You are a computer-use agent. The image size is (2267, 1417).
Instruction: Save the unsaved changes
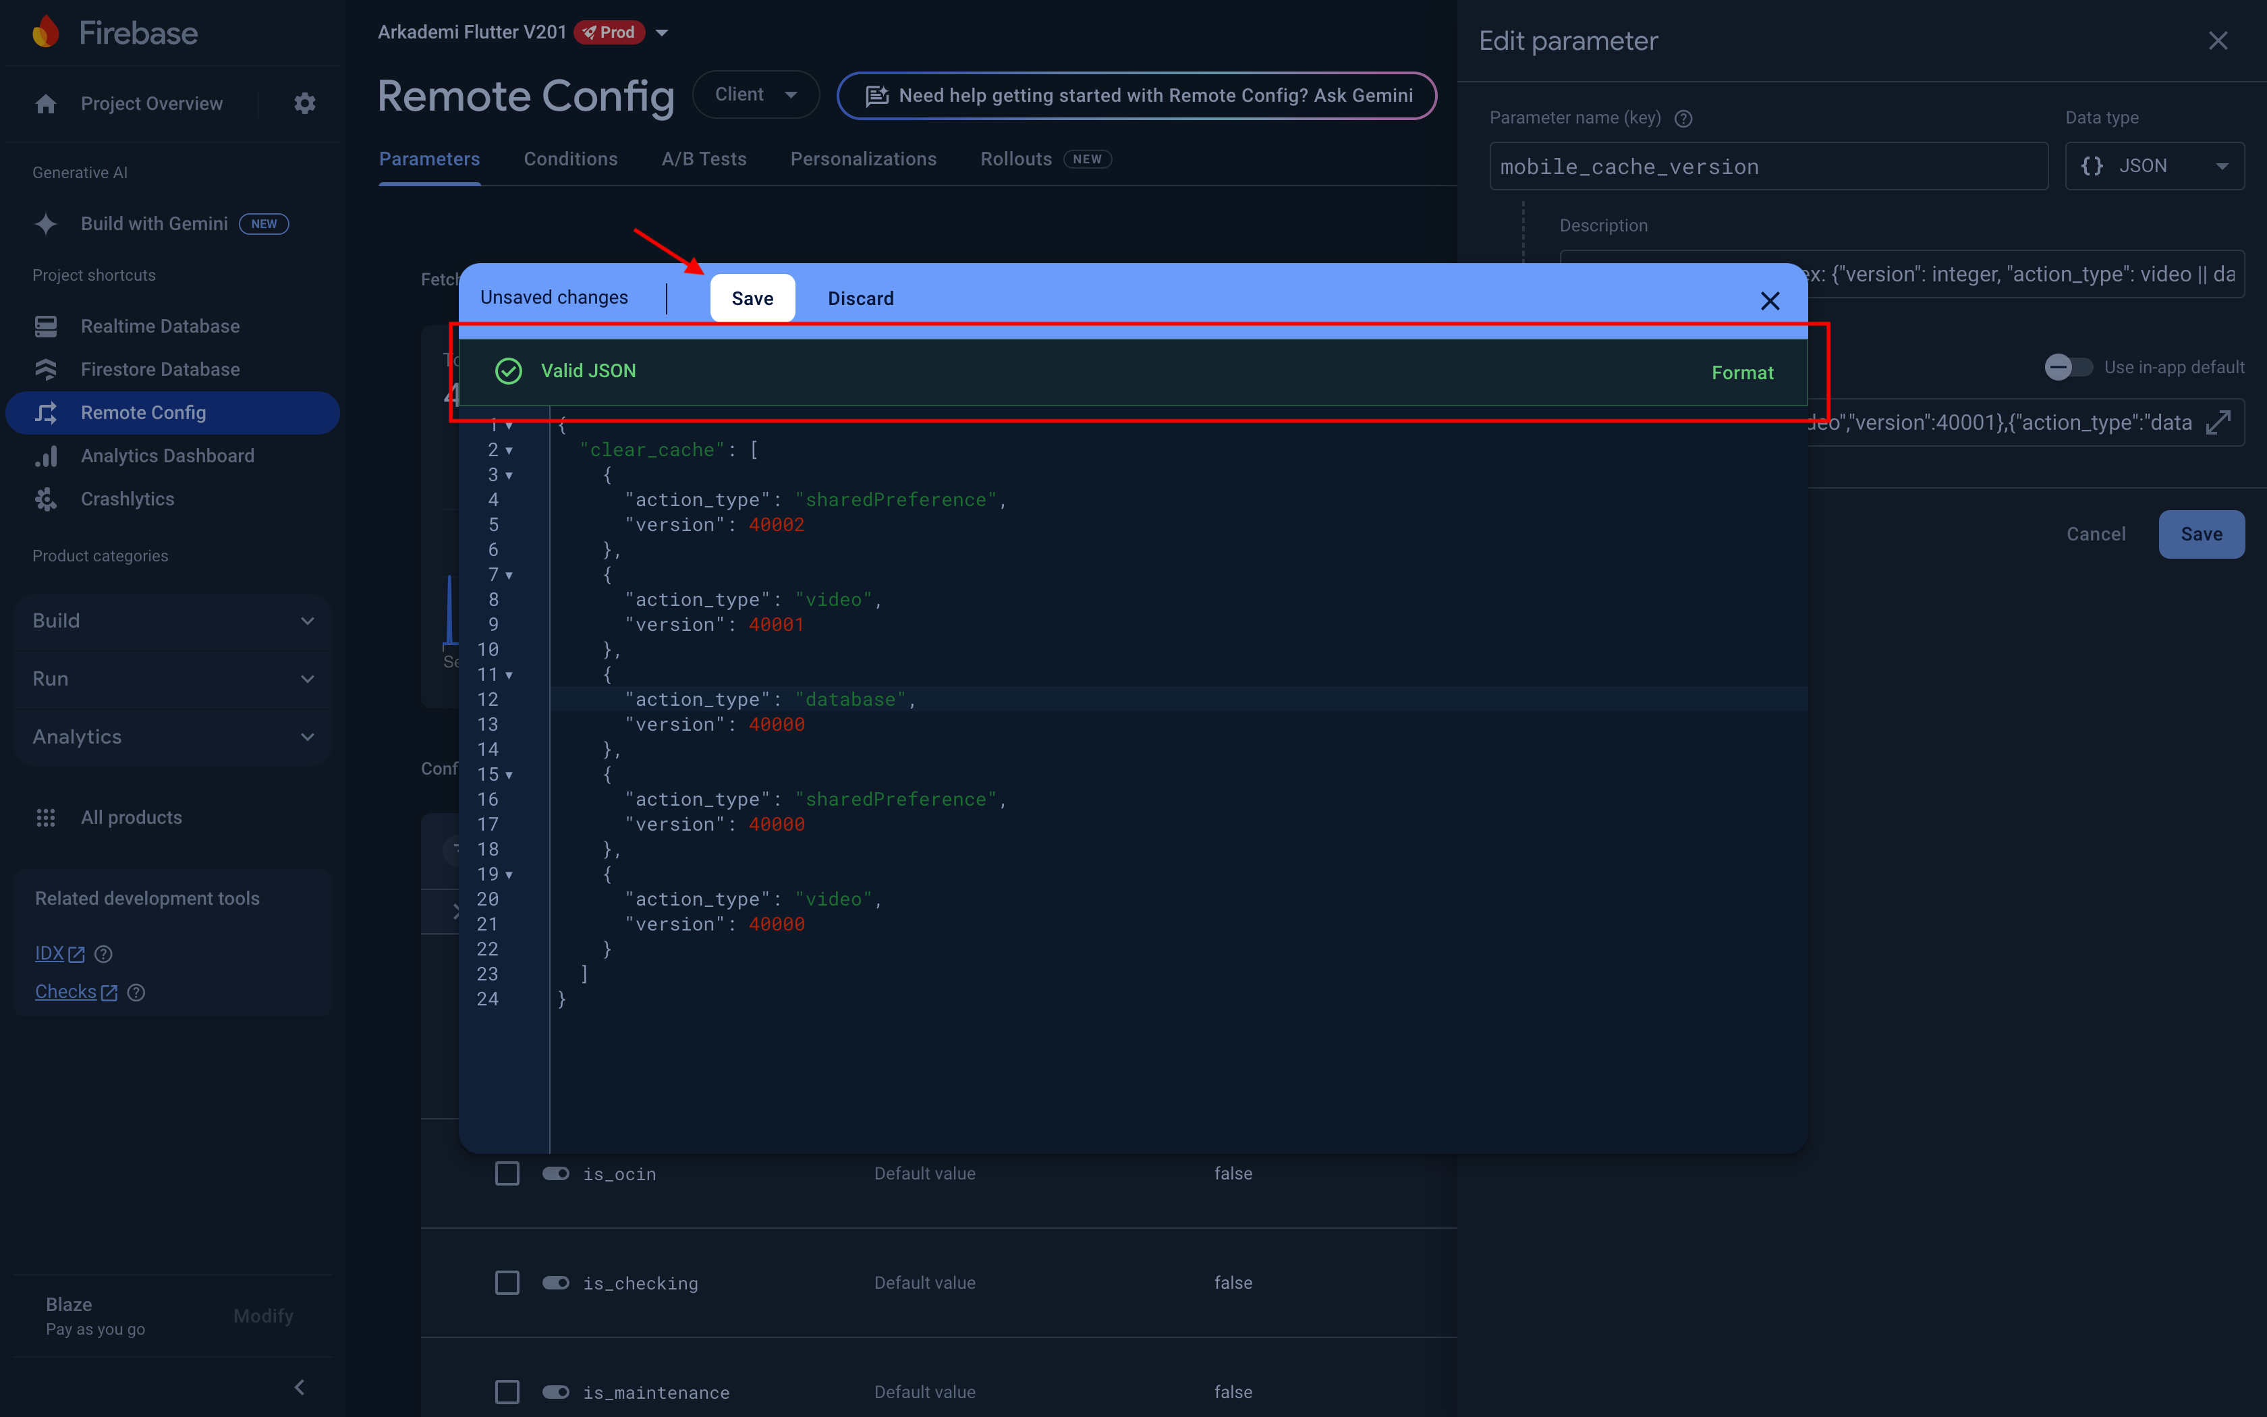click(x=752, y=297)
